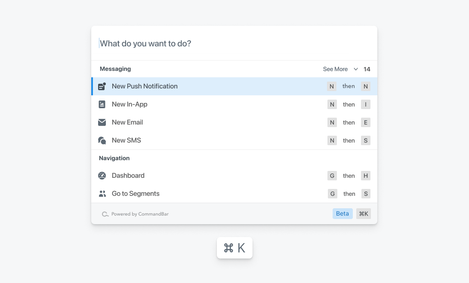The image size is (469, 283).
Task: Click the G key hint on Go to Segments row
Action: coord(332,194)
